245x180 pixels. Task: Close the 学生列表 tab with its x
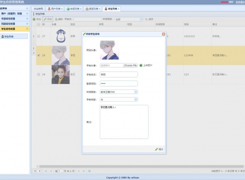pos(118,9)
